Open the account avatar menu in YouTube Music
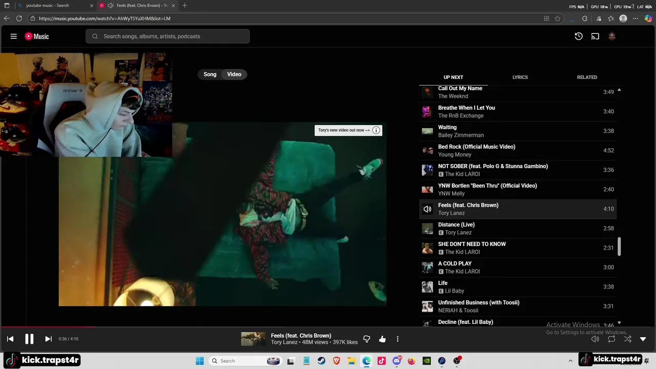Viewport: 656px width, 369px height. coord(612,36)
